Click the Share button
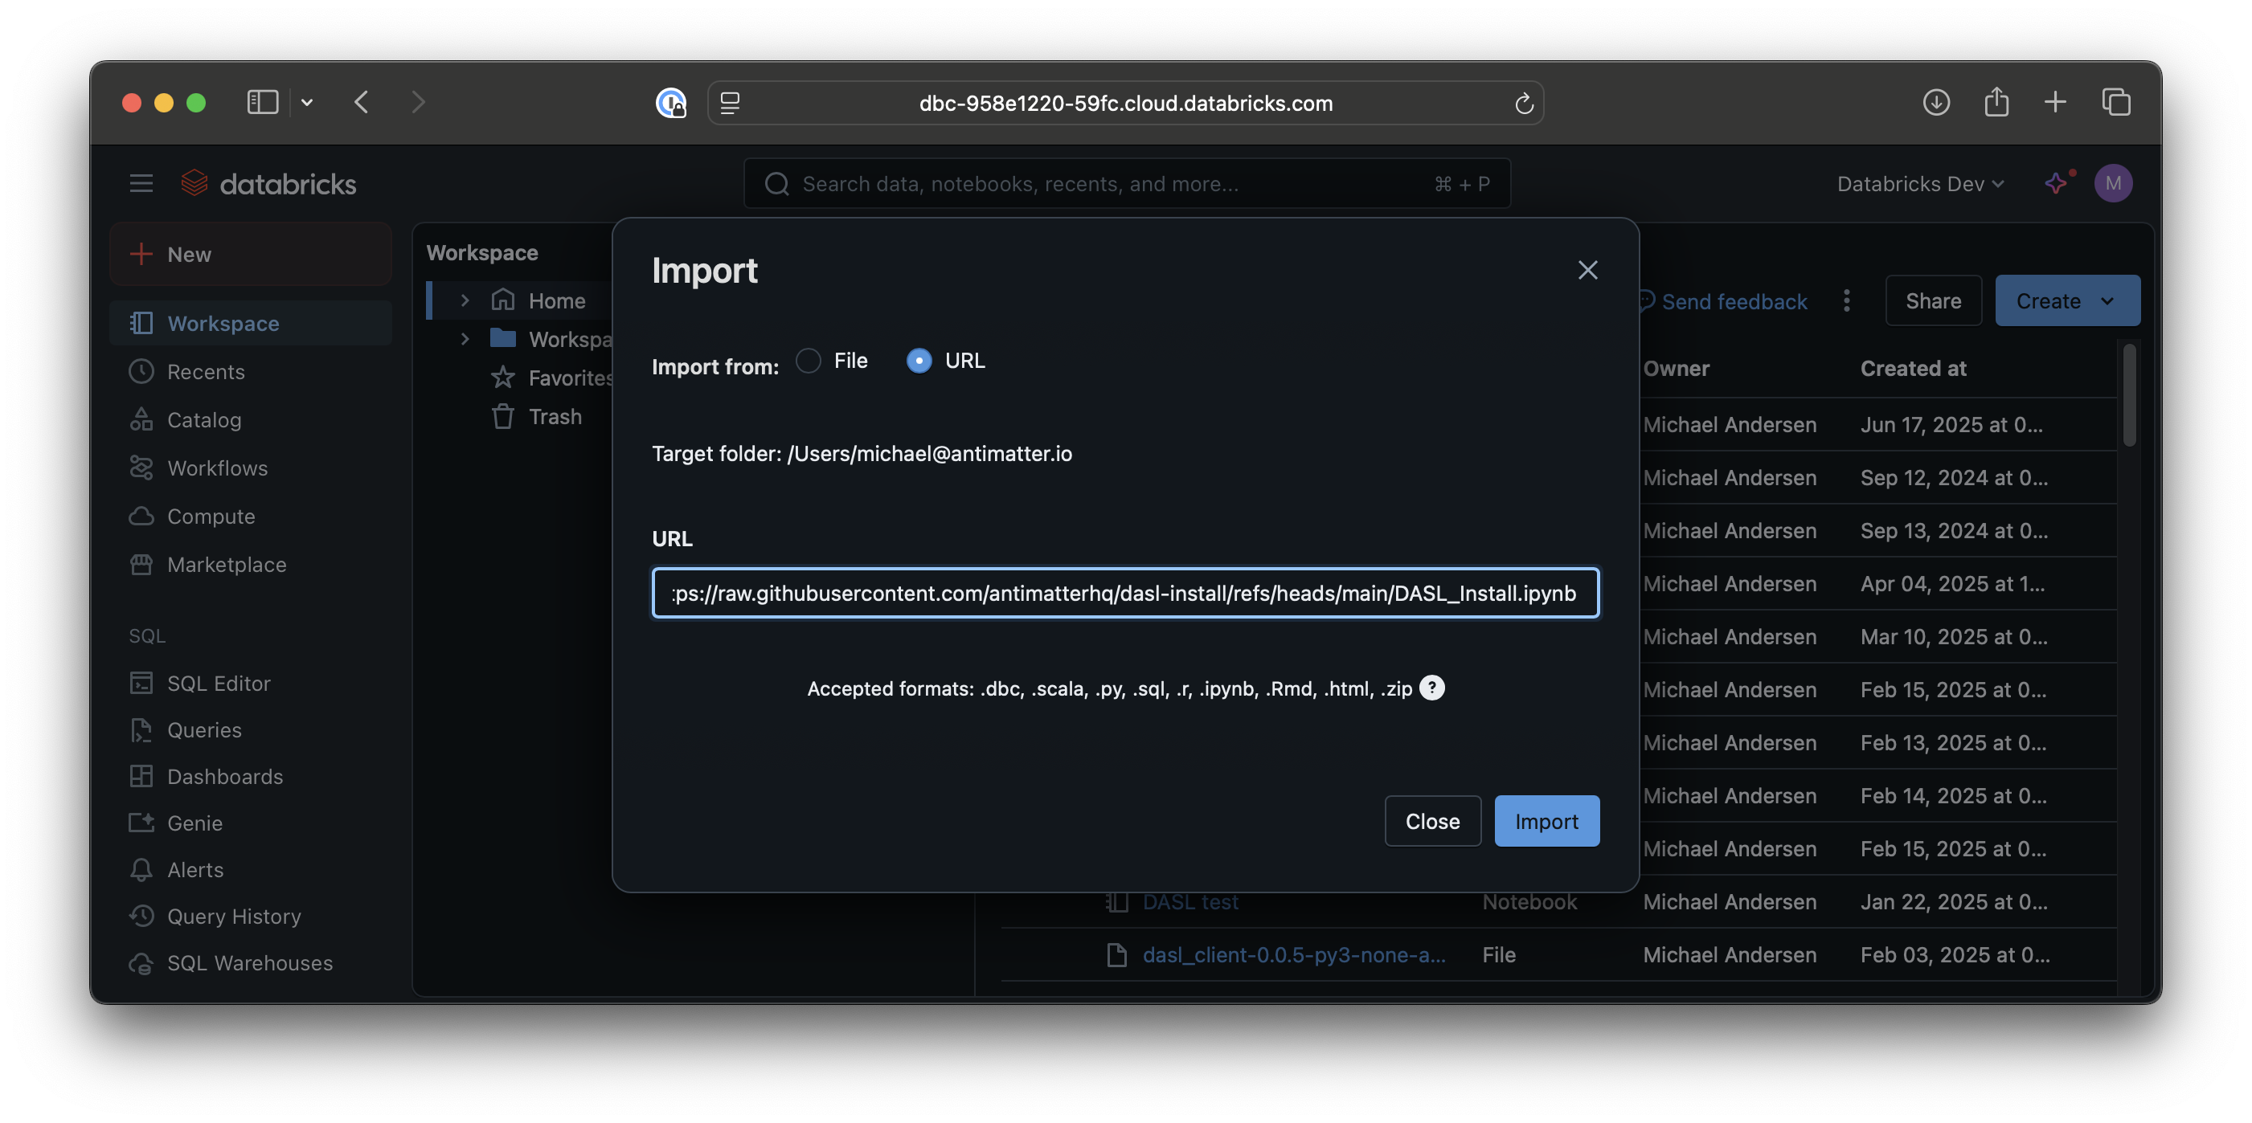The width and height of the screenshot is (2252, 1123). click(x=1933, y=301)
